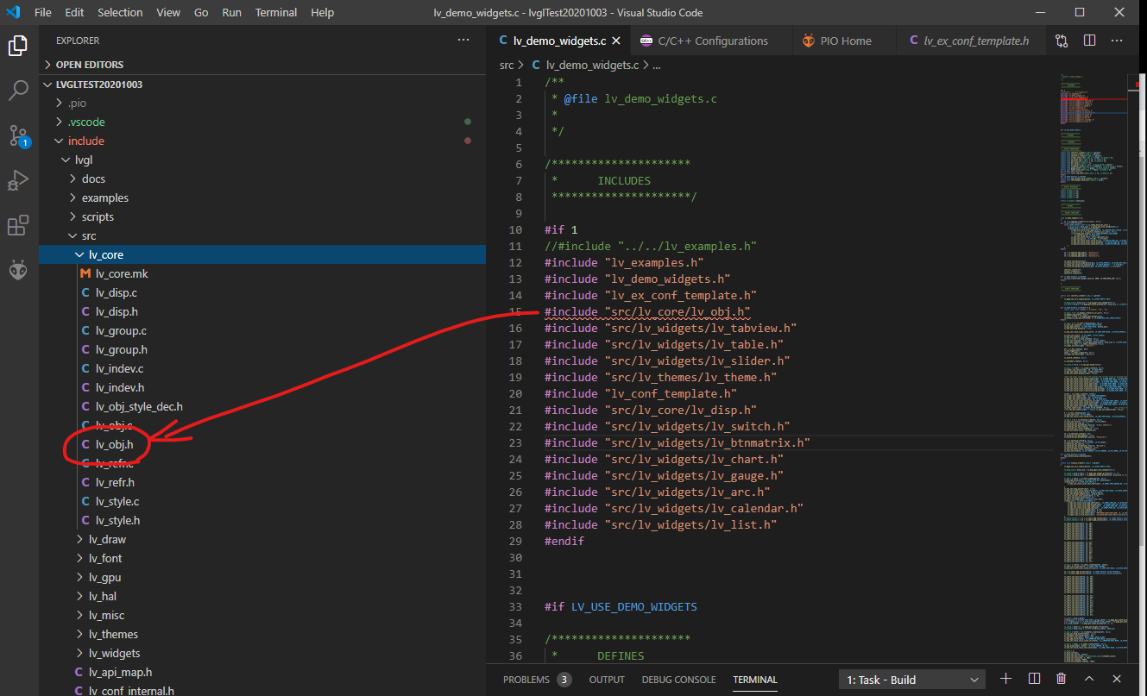
Task: Collapse the LVGLTEST20201003 project section
Action: click(262, 85)
